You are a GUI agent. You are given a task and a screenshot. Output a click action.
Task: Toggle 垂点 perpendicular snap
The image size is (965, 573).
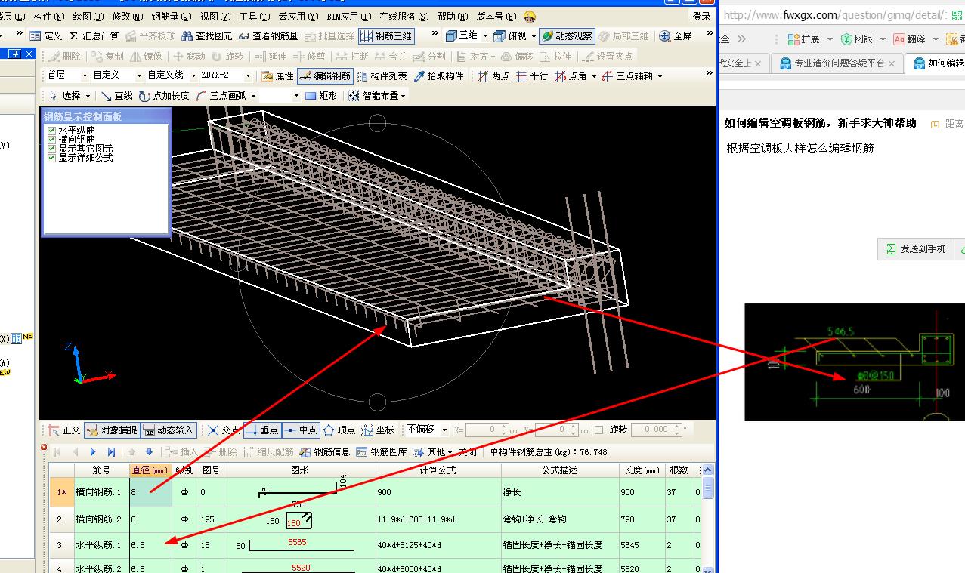point(262,430)
